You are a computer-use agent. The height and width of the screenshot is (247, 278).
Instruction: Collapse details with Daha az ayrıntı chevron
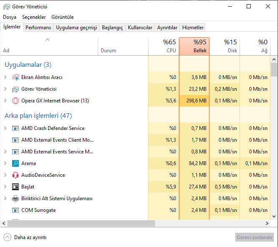pyautogui.click(x=7, y=237)
